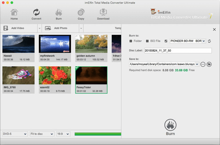
Task: Uncheck the disc drive checkbox
Action: (x=166, y=41)
